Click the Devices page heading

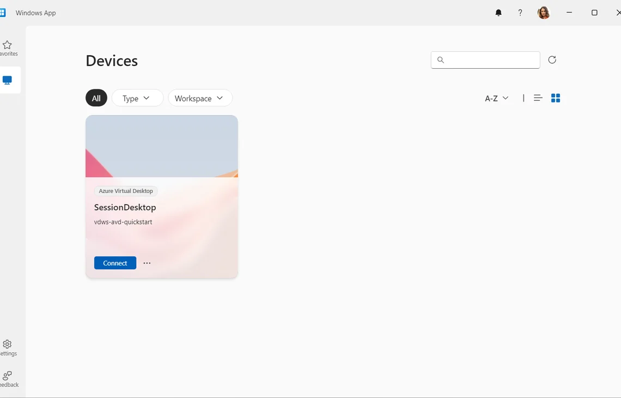pos(112,61)
